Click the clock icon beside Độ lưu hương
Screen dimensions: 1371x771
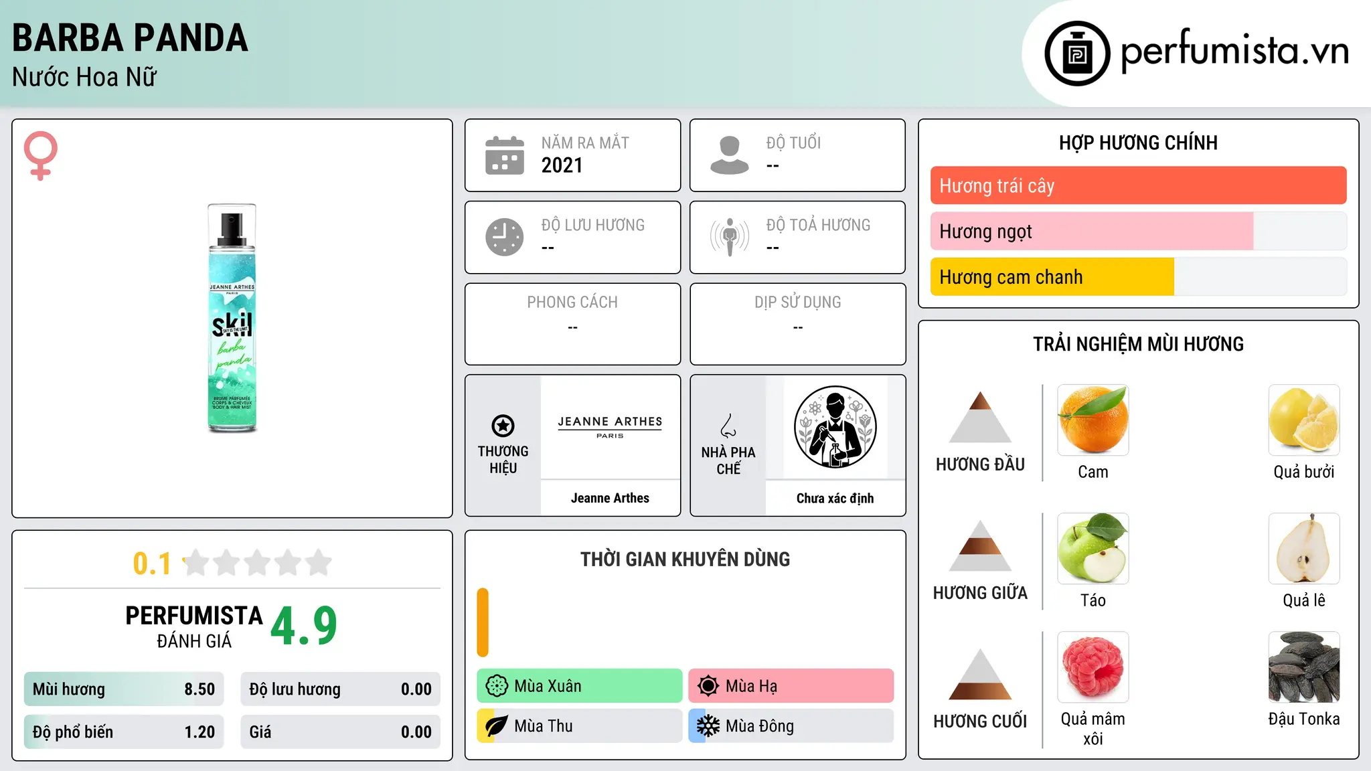[x=504, y=237]
